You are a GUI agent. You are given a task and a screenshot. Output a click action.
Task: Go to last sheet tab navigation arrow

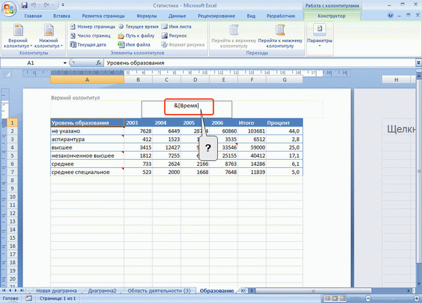pyautogui.click(x=22, y=290)
